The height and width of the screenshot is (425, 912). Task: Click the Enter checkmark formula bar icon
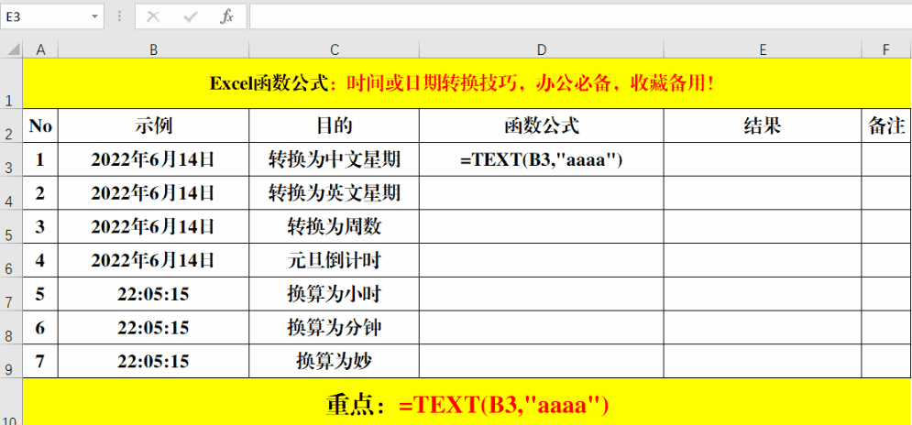pos(191,16)
